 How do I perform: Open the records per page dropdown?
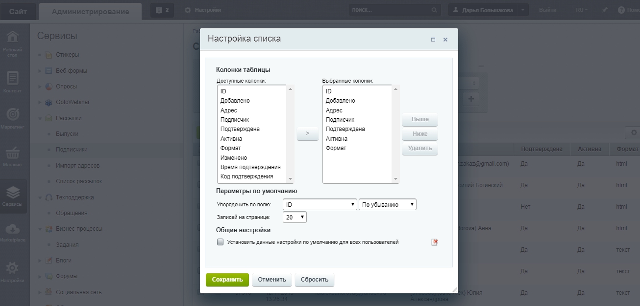[295, 217]
